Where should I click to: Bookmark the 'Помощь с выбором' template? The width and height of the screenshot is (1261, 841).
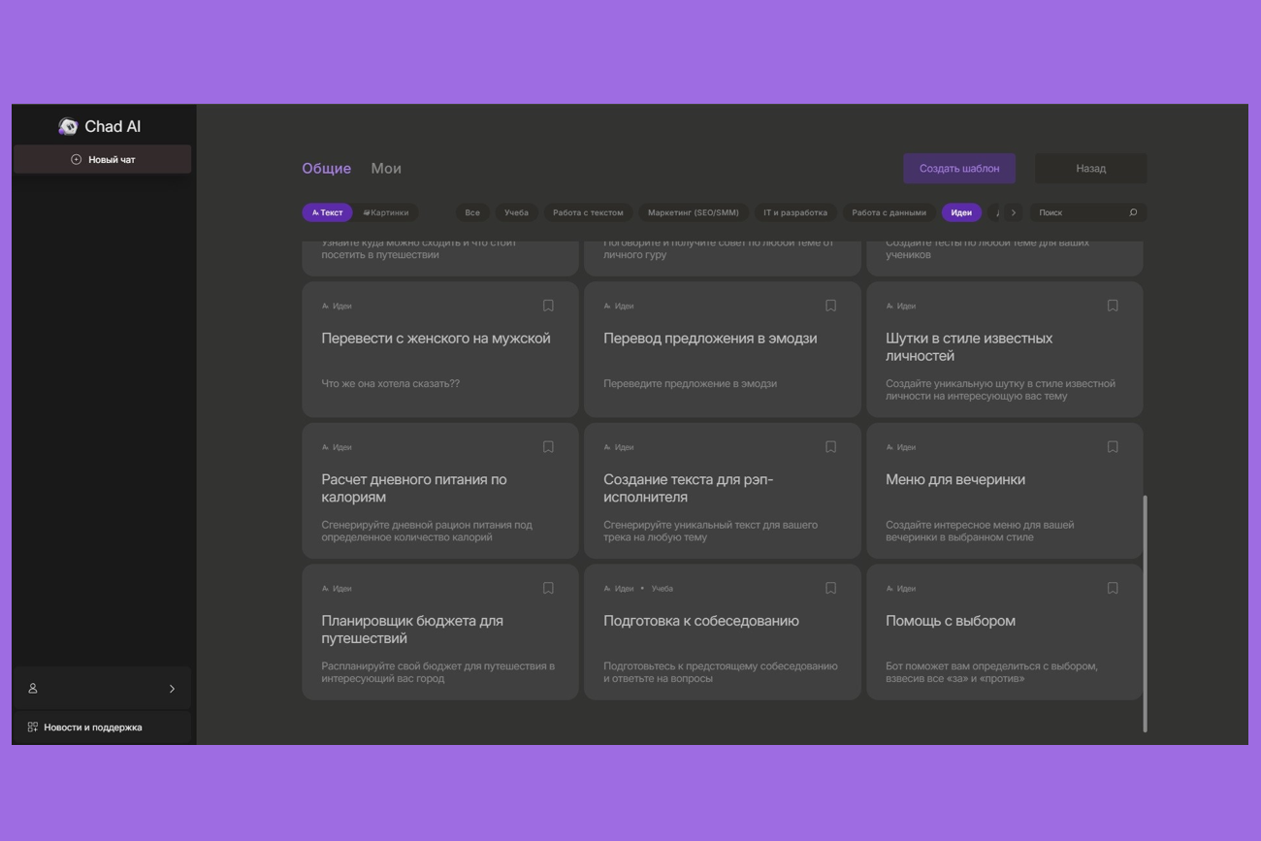pyautogui.click(x=1113, y=588)
